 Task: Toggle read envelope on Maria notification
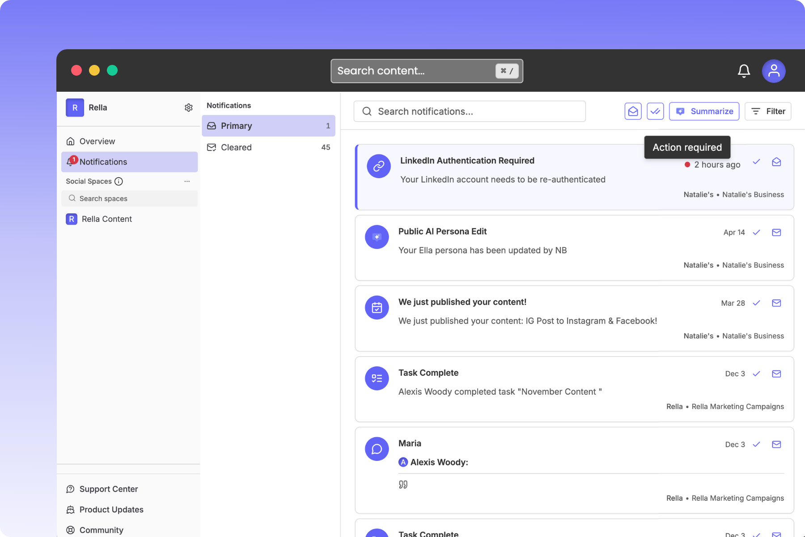point(776,444)
